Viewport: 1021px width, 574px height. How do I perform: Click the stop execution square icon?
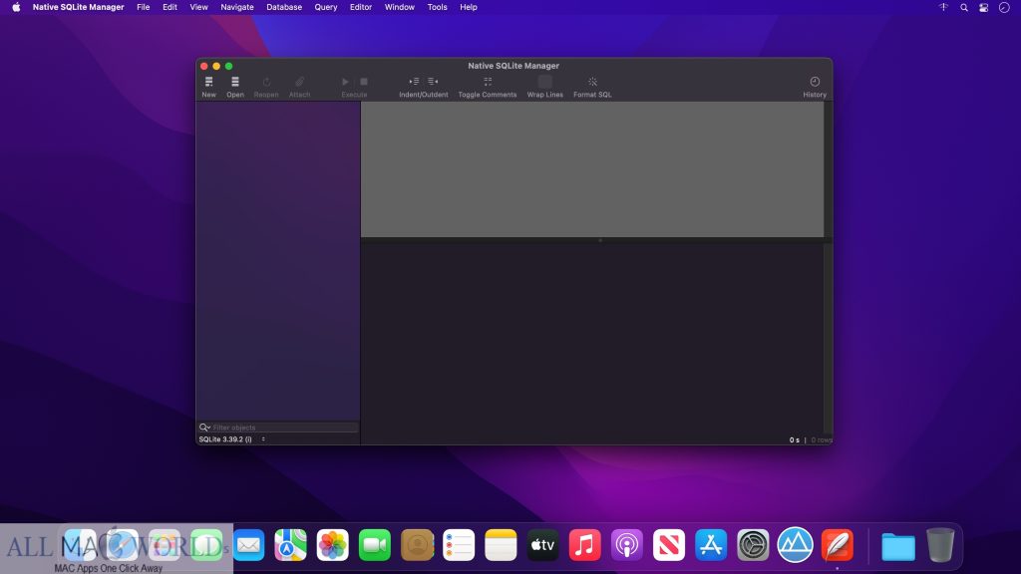[x=364, y=82]
